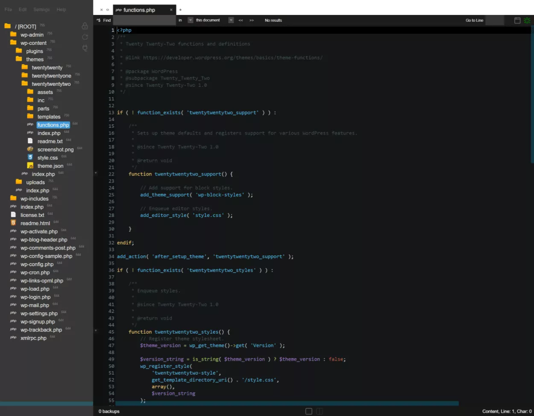The image size is (534, 416).
Task: Collapse the wp-content folder
Action: coord(33,43)
